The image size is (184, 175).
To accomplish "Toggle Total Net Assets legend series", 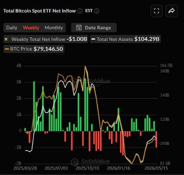I will pyautogui.click(x=125, y=39).
